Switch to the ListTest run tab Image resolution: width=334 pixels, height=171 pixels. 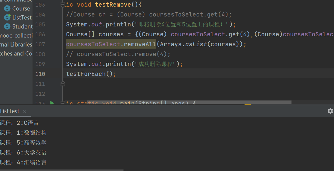coord(10,111)
